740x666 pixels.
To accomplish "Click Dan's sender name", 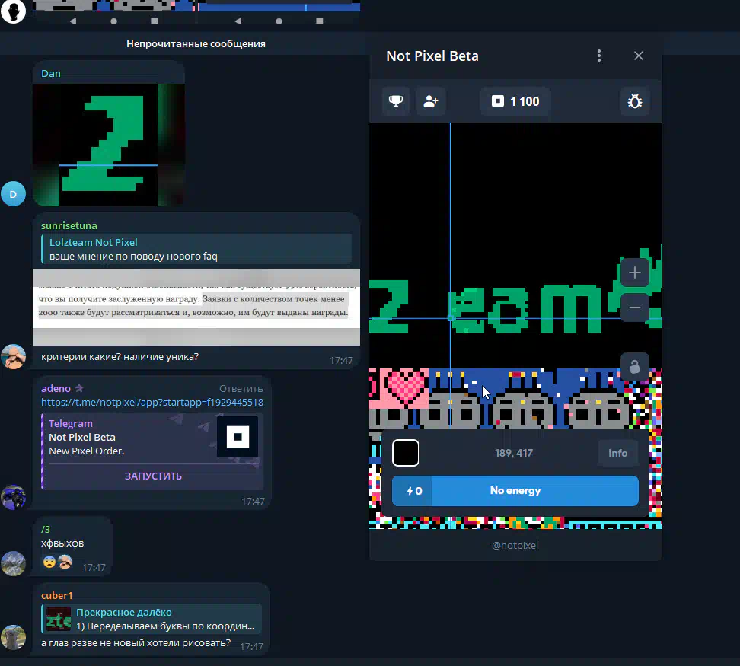I will click(x=51, y=73).
